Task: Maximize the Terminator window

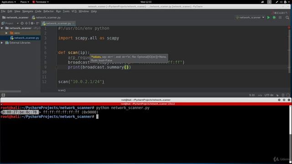Action: (x=284, y=100)
